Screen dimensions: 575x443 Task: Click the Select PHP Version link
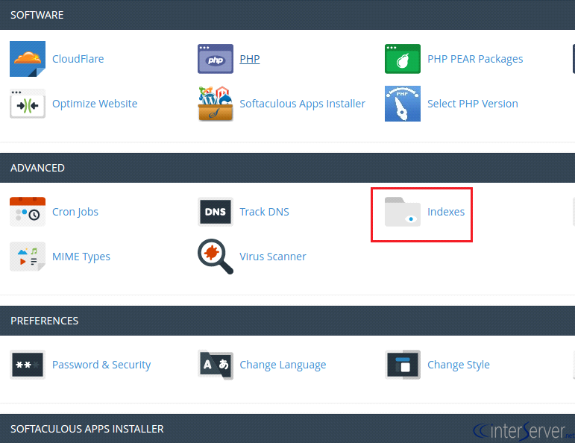(472, 104)
